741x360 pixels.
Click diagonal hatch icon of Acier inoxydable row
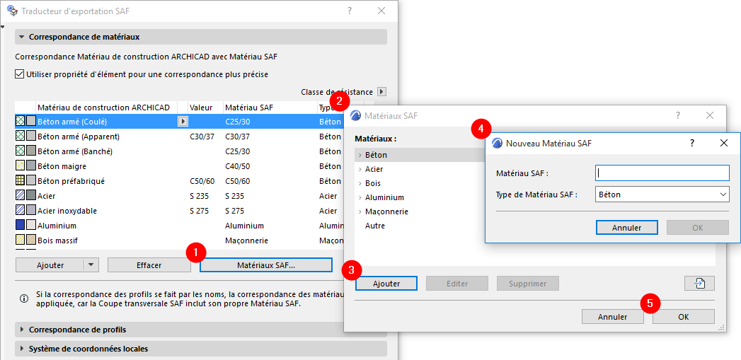(x=21, y=211)
